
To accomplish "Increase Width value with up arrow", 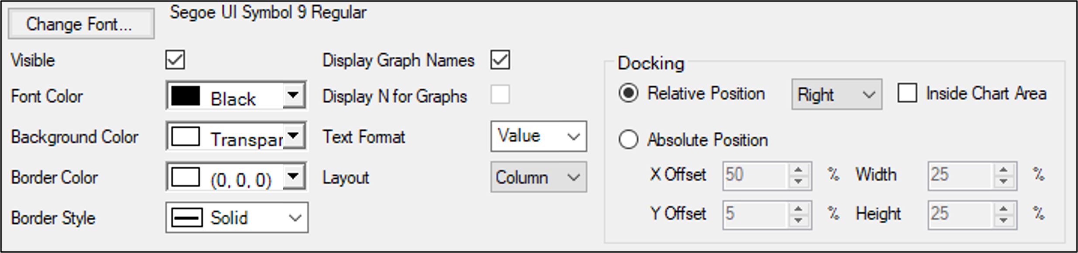I will tap(1004, 170).
